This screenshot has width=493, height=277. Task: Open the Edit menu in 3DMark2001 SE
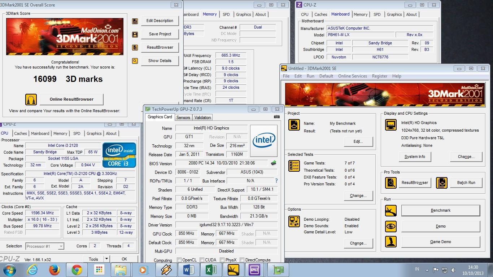298,76
